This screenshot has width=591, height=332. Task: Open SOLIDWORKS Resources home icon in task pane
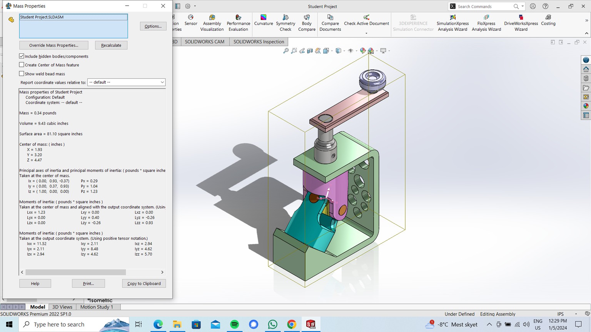point(586,69)
